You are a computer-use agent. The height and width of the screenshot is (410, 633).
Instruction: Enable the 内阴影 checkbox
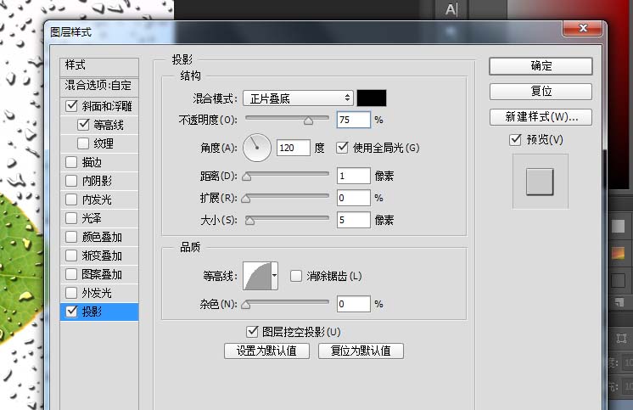(x=71, y=181)
